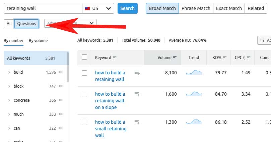Viewport: 271px width, 142px height.
Task: Select checkbox for 'how to build a retaining wall'
Action: tap(84, 73)
